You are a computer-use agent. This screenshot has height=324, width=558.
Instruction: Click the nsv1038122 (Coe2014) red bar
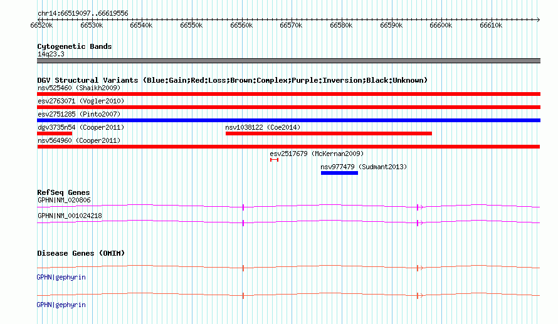(329, 133)
